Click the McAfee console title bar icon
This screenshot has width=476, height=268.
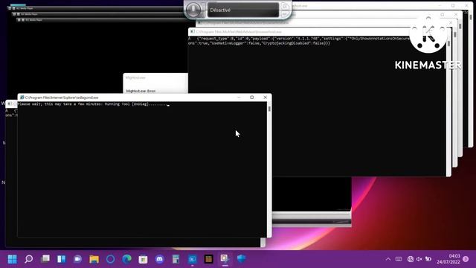tap(193, 31)
